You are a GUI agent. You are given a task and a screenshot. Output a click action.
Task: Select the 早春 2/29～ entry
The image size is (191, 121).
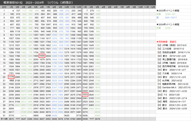click(164, 28)
